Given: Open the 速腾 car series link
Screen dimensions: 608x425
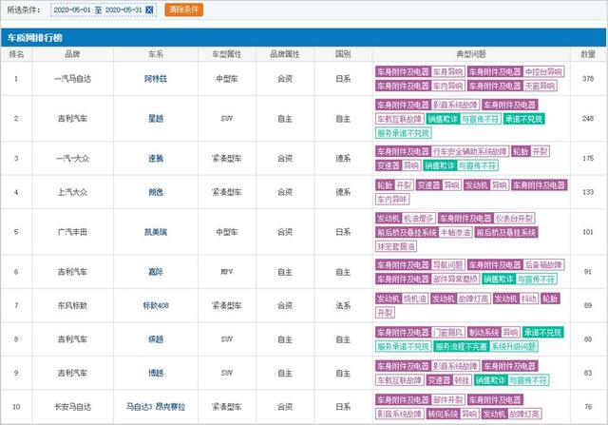Looking at the screenshot, I should click(x=156, y=159).
